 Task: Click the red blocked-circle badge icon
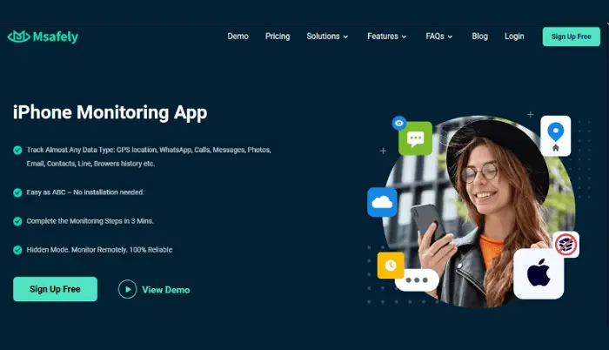pos(565,245)
